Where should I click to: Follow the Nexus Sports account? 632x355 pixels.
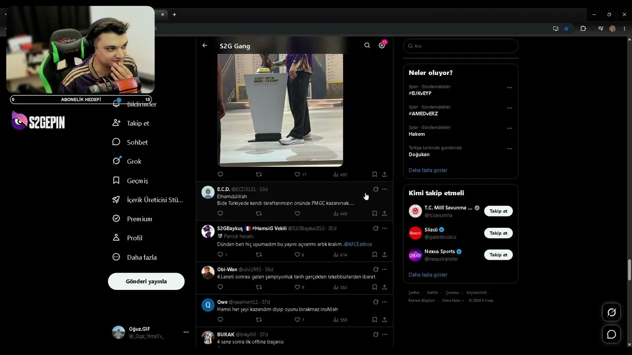tap(498, 255)
